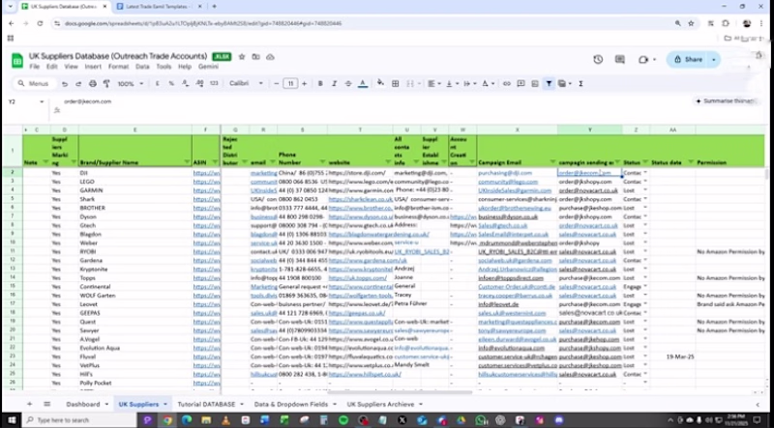Format selection as percent
This screenshot has width=774, height=428.
[171, 84]
